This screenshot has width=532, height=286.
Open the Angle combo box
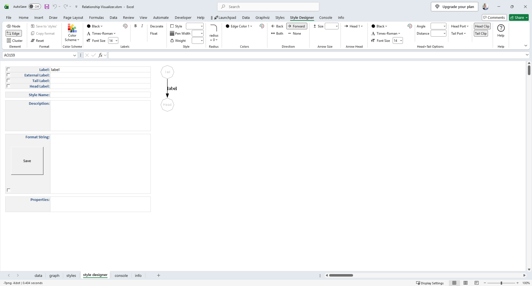point(438,26)
